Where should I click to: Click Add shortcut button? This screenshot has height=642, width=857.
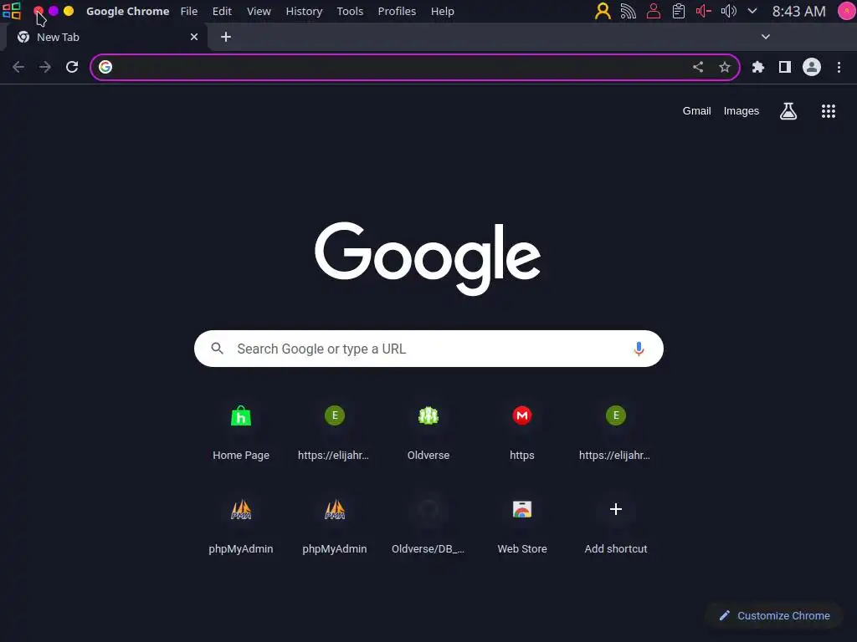615,527
